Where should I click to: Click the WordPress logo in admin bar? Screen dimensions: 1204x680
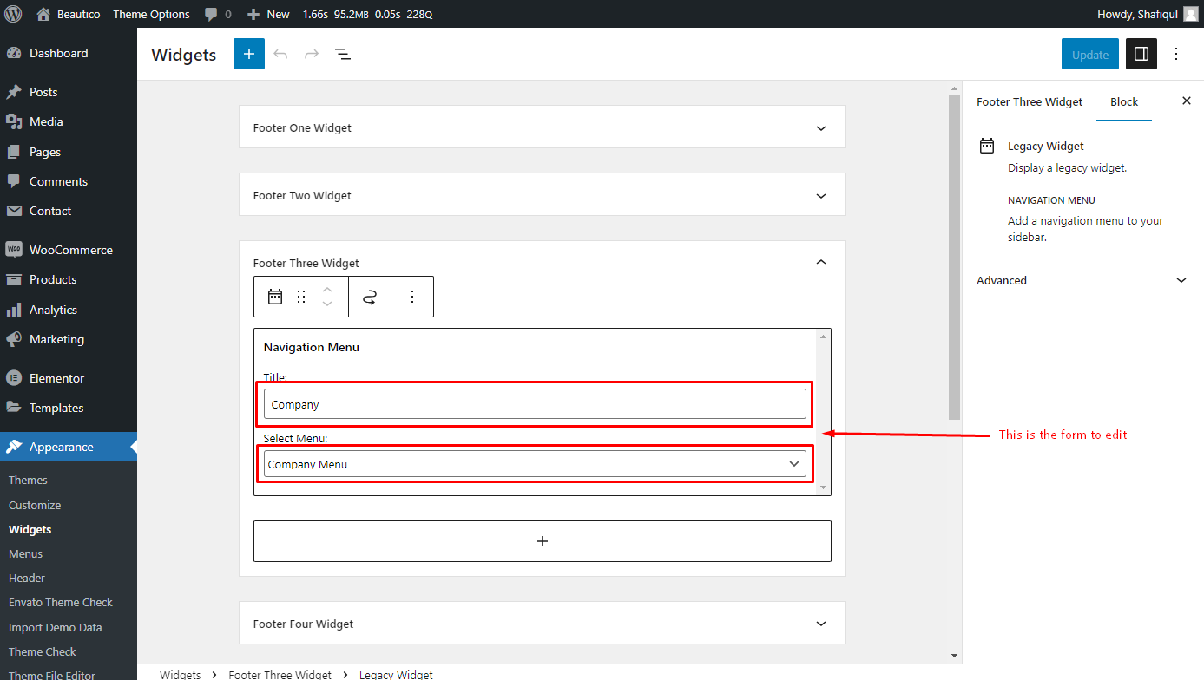pyautogui.click(x=13, y=14)
